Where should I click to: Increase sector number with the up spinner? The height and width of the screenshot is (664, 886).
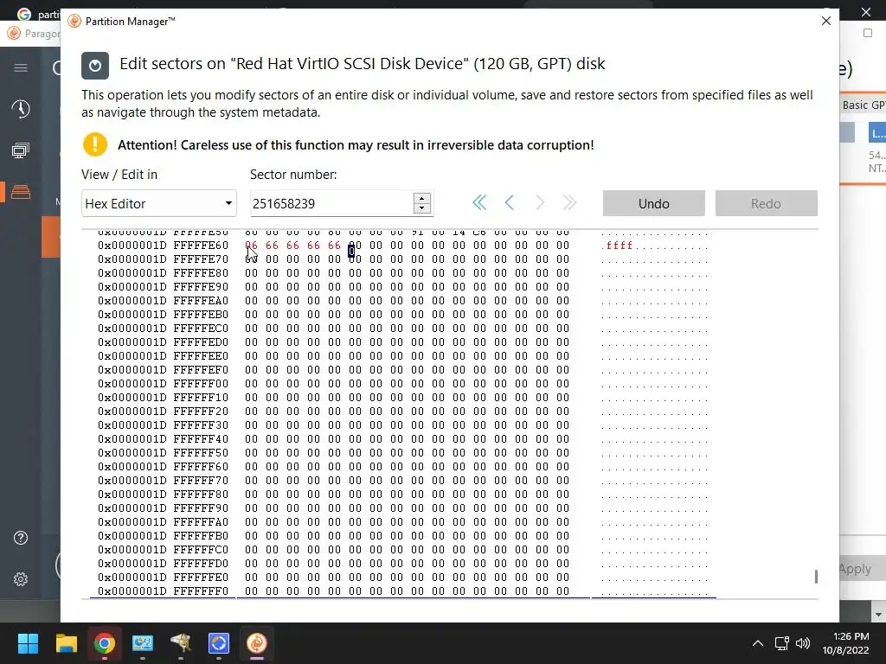click(x=422, y=198)
